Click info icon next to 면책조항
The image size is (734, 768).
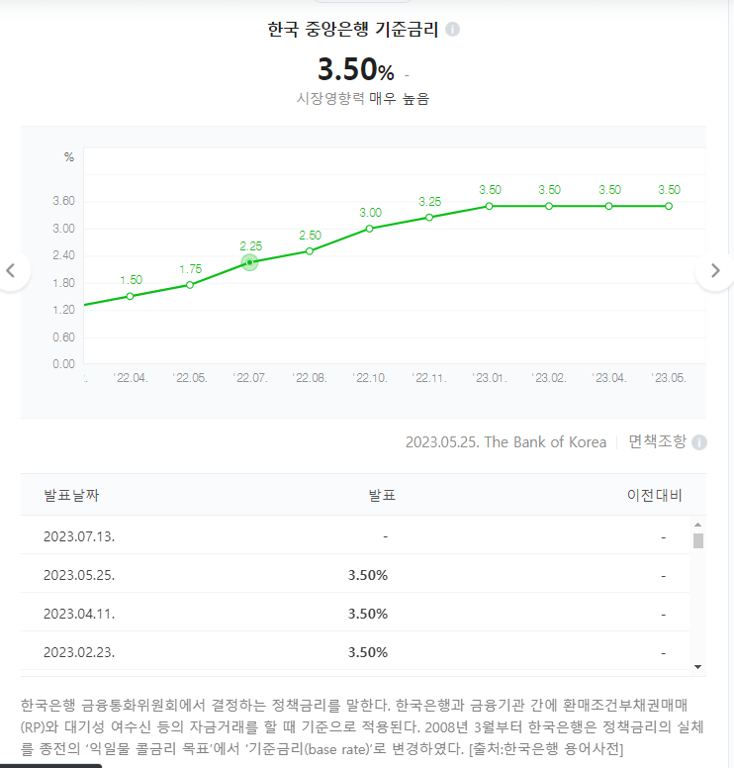point(699,442)
